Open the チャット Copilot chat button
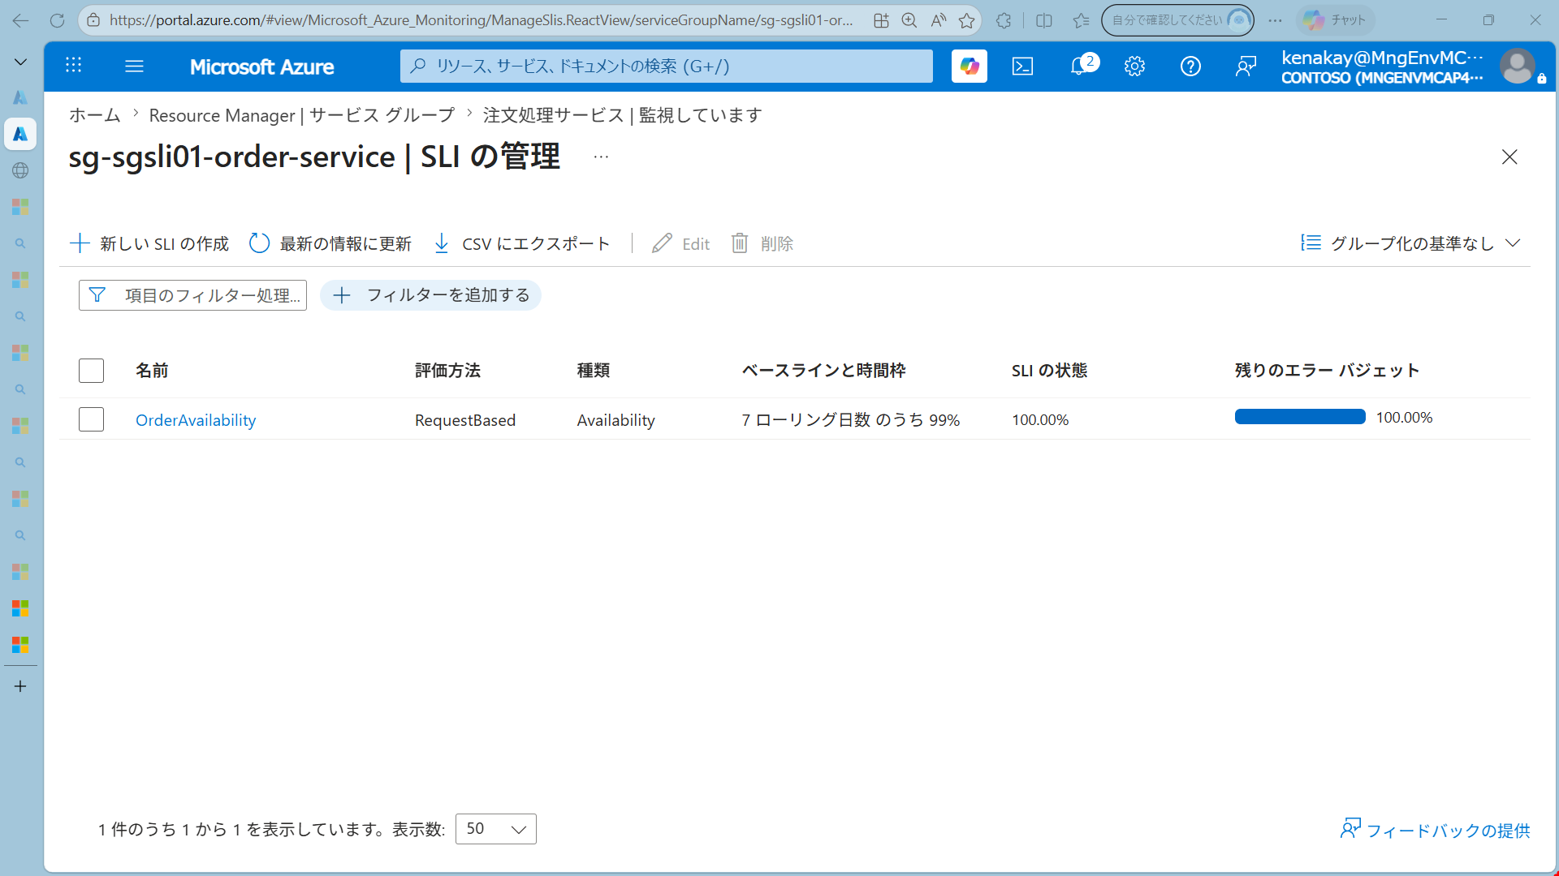This screenshot has width=1559, height=876. (x=1335, y=20)
